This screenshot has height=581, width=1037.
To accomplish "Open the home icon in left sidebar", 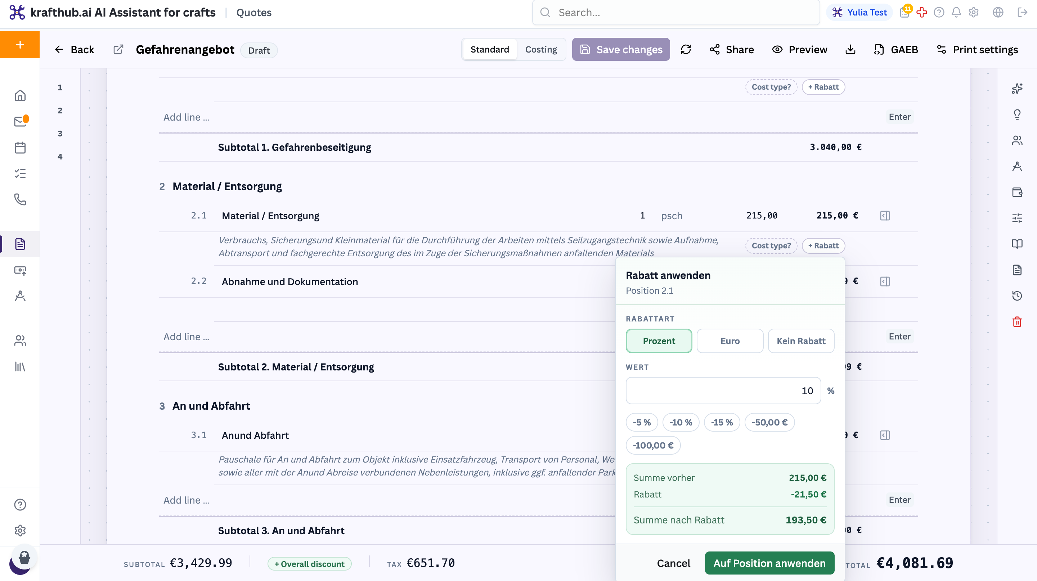I will (20, 96).
